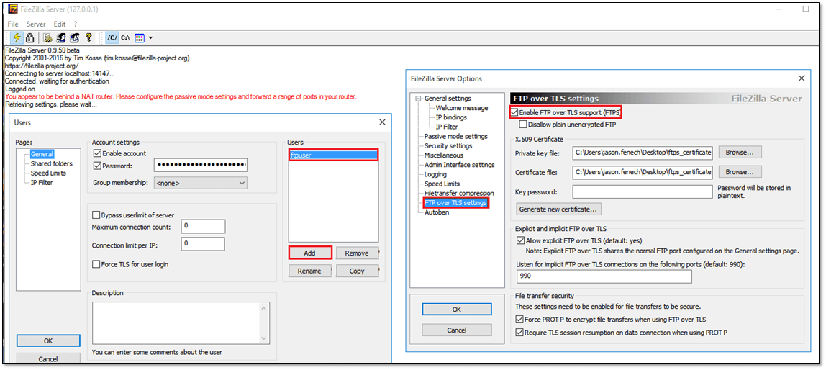Collapse the General settings tree node
Viewport: 826px width, 370px height.
tap(419, 99)
